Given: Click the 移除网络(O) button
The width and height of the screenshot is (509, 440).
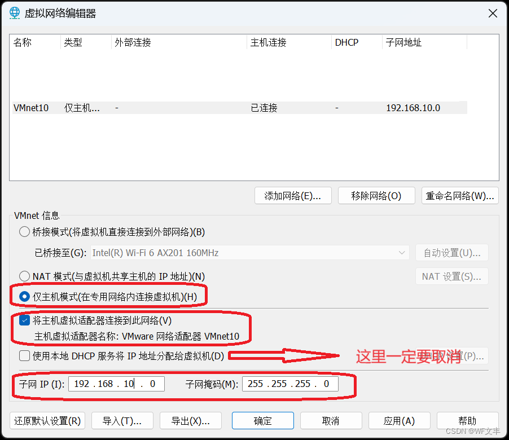Looking at the screenshot, I should pos(376,195).
